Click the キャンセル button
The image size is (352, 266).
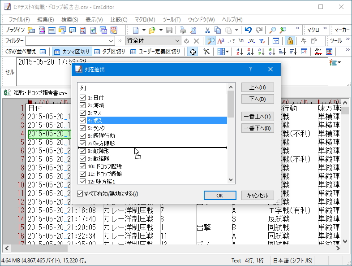click(x=258, y=196)
